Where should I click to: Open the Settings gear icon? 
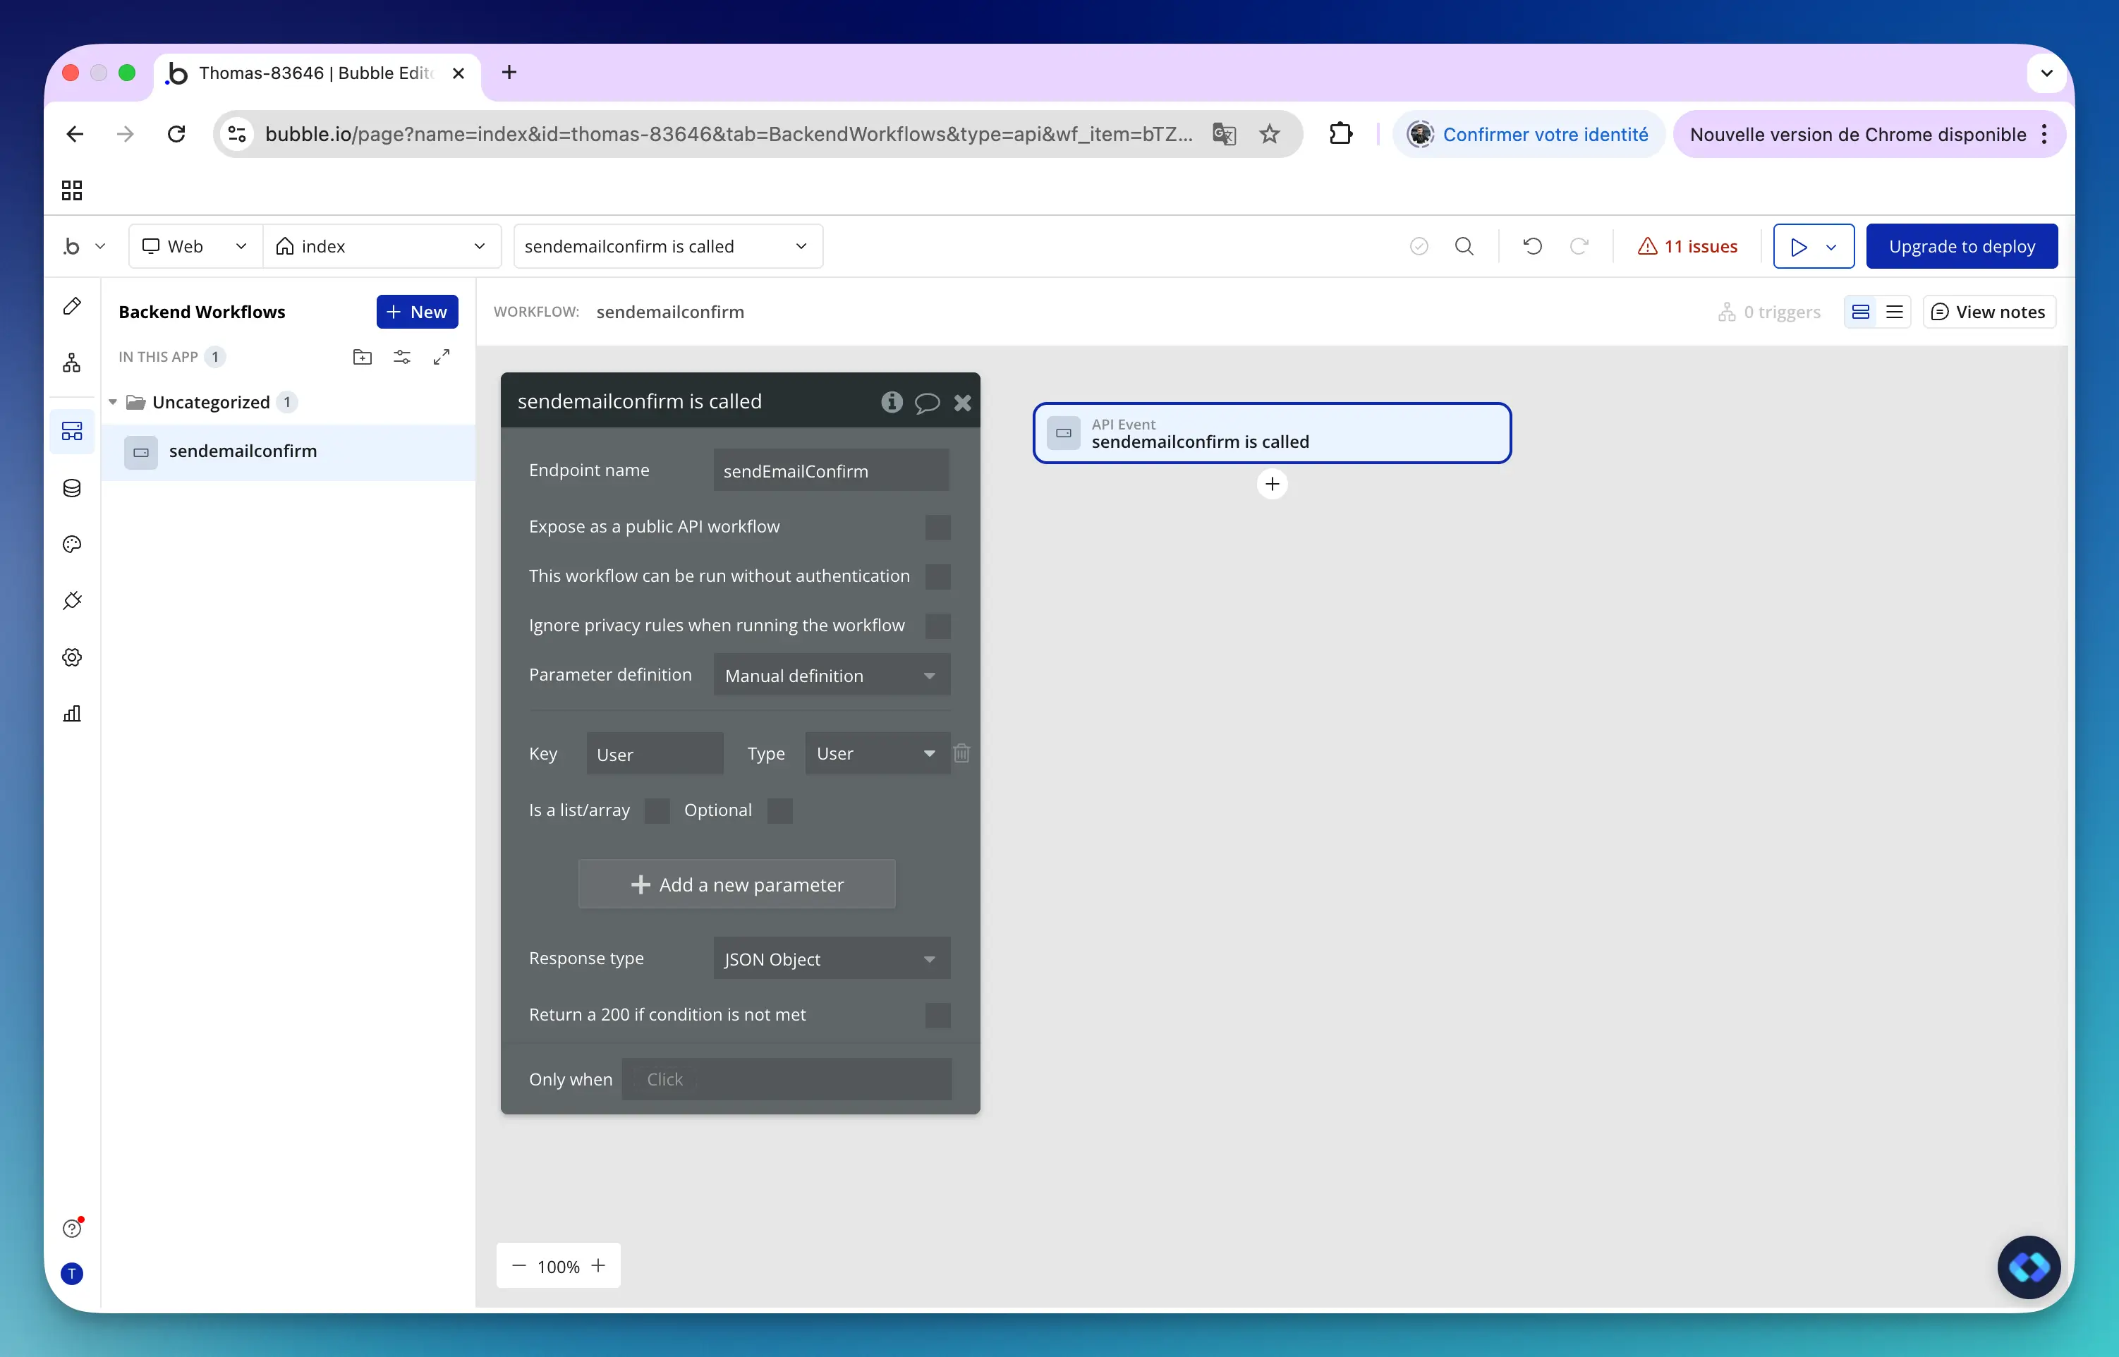(72, 657)
